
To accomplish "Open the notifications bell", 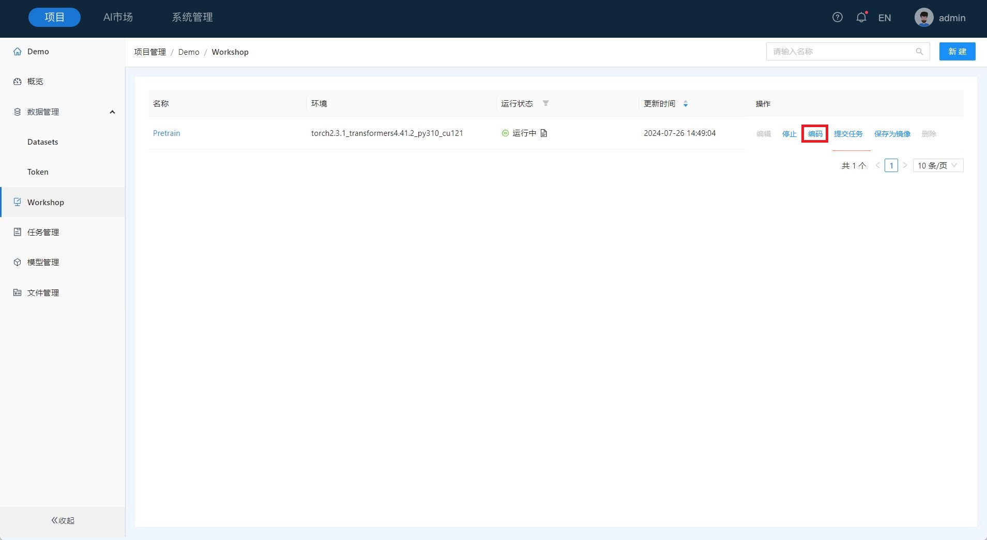I will click(x=861, y=18).
